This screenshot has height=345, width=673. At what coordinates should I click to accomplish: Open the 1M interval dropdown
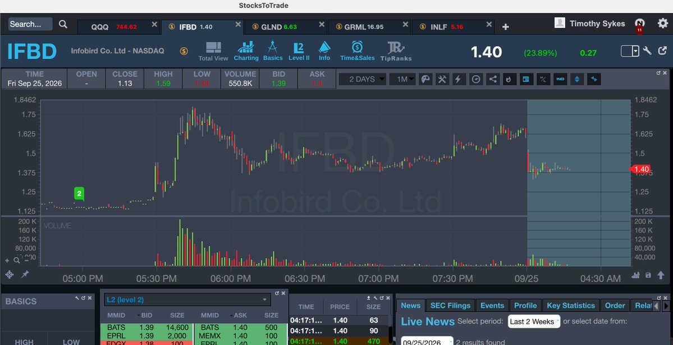(402, 79)
